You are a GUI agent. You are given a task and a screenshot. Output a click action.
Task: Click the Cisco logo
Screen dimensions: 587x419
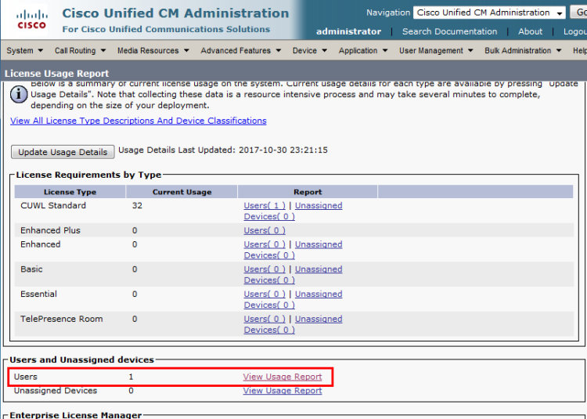point(32,20)
